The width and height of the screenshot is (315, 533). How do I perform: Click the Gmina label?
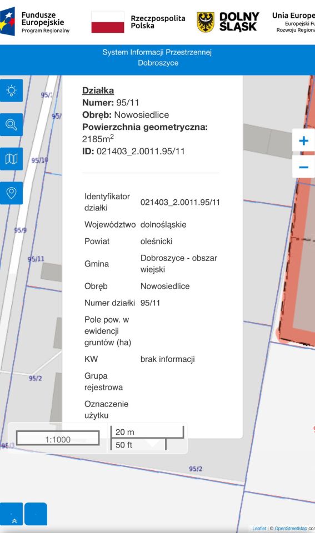click(97, 264)
